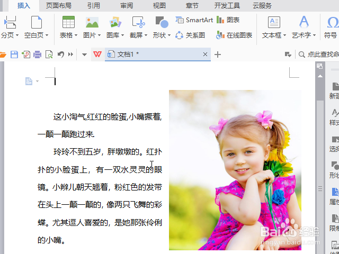
Task: Expand the 文本框 dropdown arrow
Action: pyautogui.click(x=284, y=35)
